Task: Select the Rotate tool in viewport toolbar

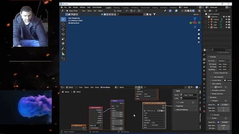Action: point(63,34)
